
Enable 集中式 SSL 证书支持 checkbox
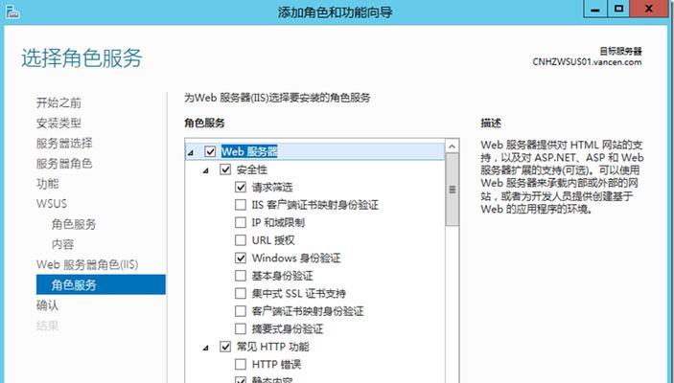[241, 293]
